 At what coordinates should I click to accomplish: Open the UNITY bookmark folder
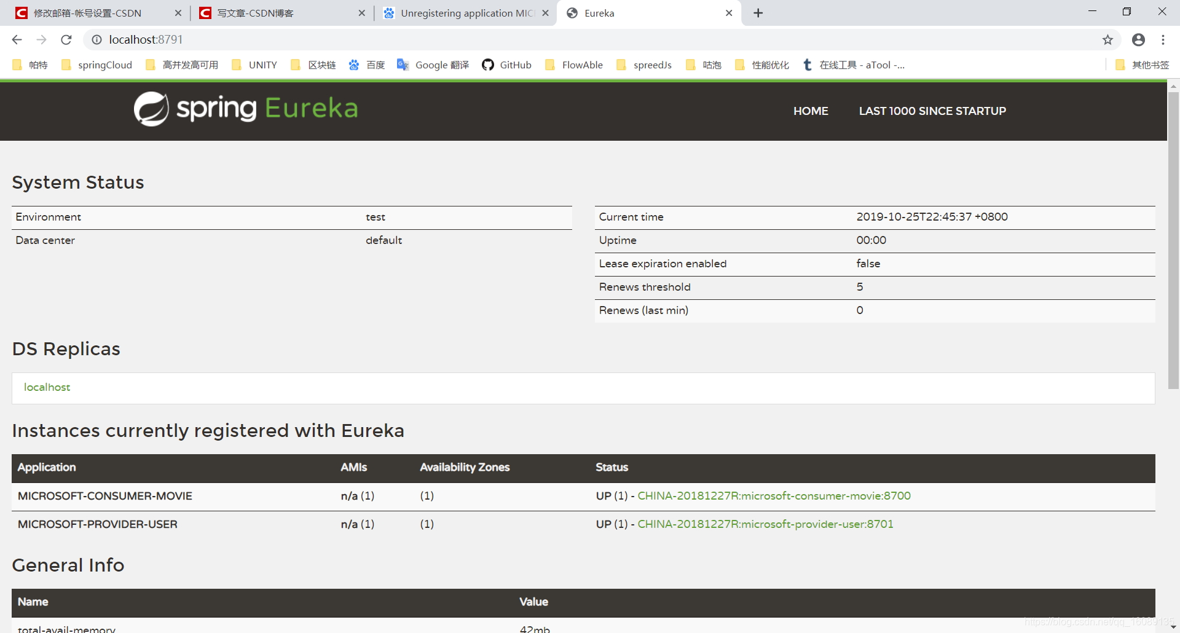click(x=254, y=65)
